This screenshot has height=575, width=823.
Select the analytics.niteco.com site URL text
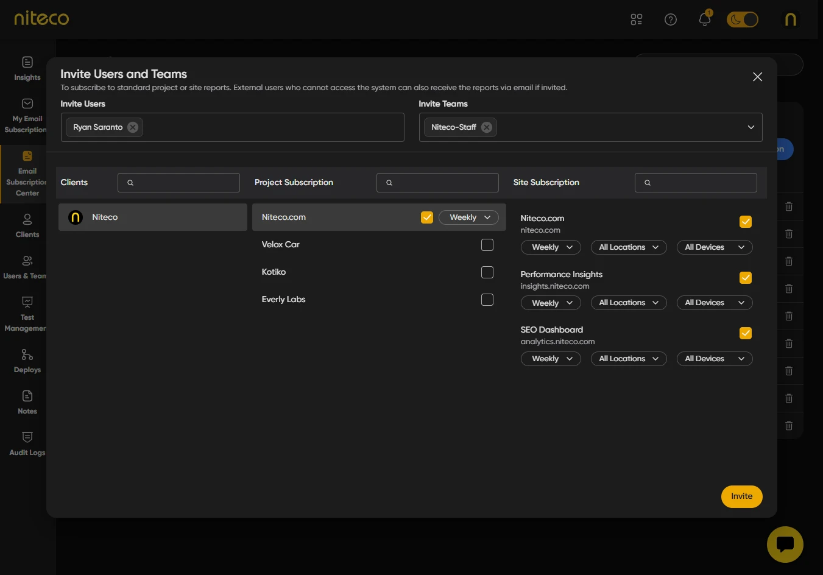point(558,342)
